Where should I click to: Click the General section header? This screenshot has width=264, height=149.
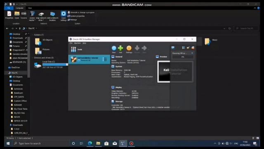click(x=119, y=57)
